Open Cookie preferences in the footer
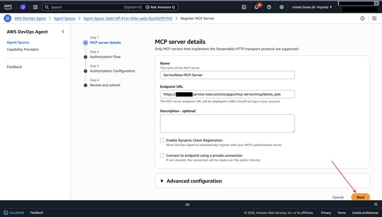Screen dimensions: 382x217 [x=365, y=213]
